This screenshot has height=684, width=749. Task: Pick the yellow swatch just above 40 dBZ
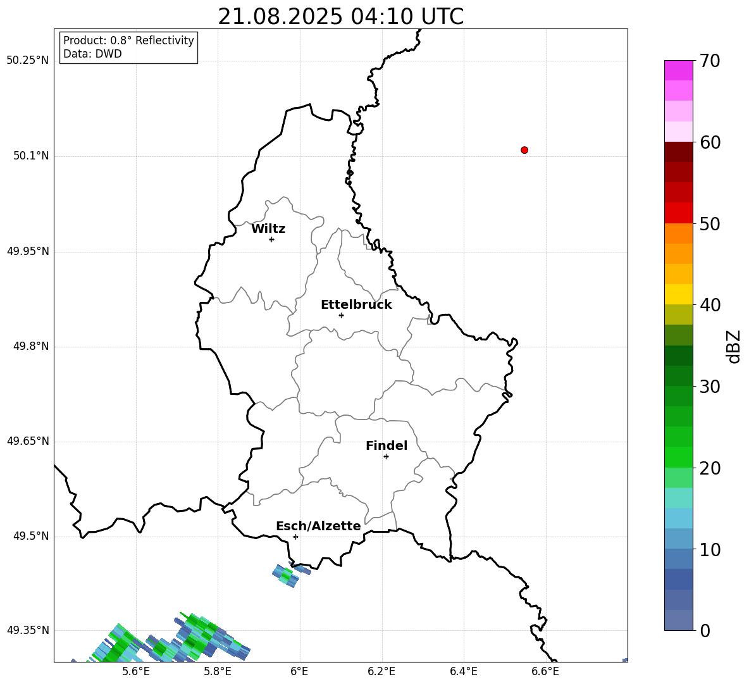(678, 294)
